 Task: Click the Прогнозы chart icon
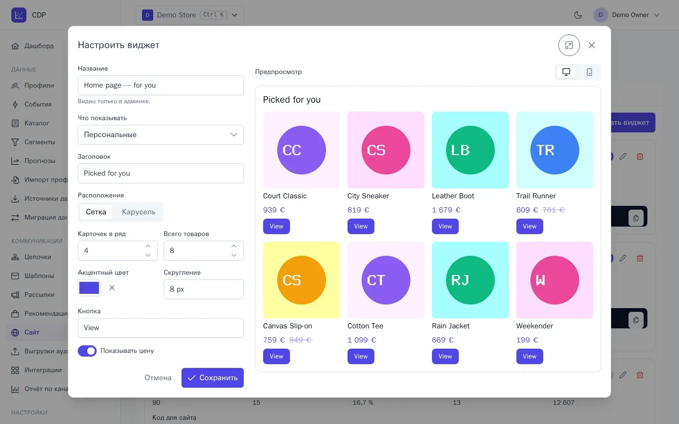[x=15, y=161]
